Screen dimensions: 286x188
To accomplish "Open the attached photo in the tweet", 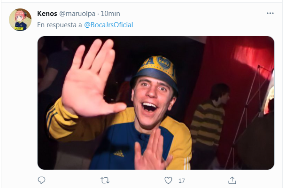I will 155,102.
